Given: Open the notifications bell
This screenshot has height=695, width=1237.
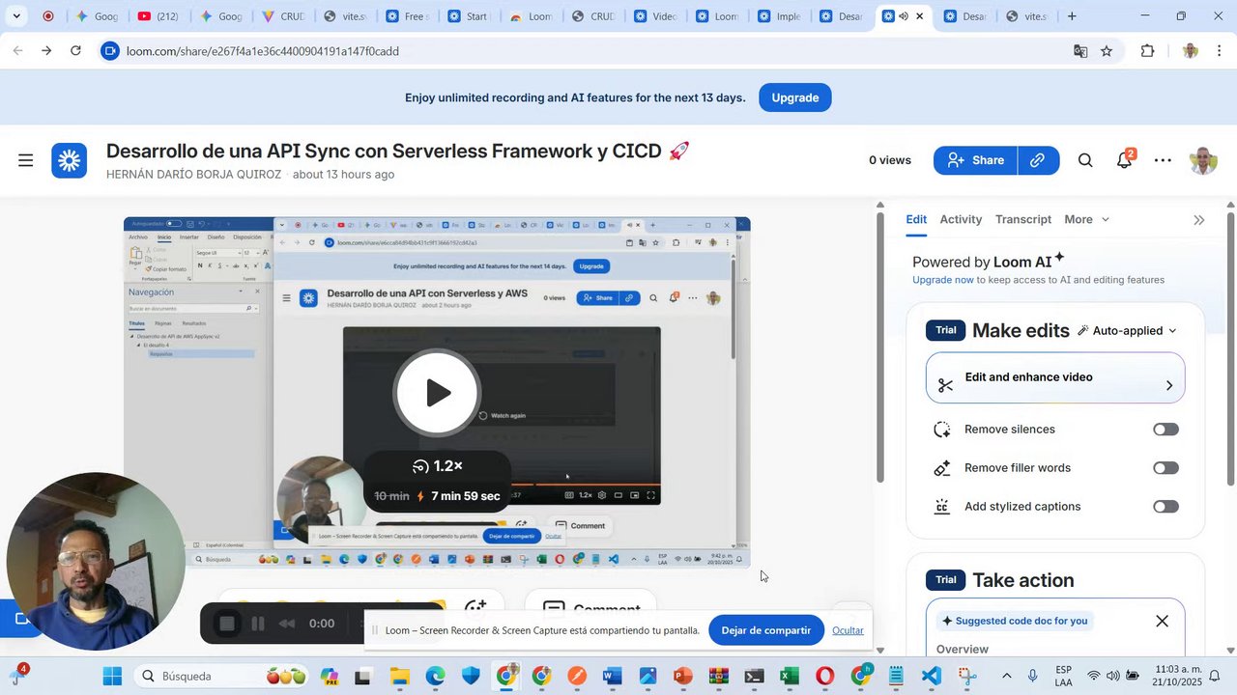Looking at the screenshot, I should [x=1124, y=160].
